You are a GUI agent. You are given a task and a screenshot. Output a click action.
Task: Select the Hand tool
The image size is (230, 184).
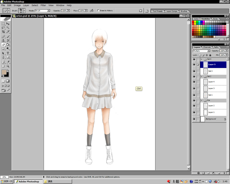(x=3, y=66)
